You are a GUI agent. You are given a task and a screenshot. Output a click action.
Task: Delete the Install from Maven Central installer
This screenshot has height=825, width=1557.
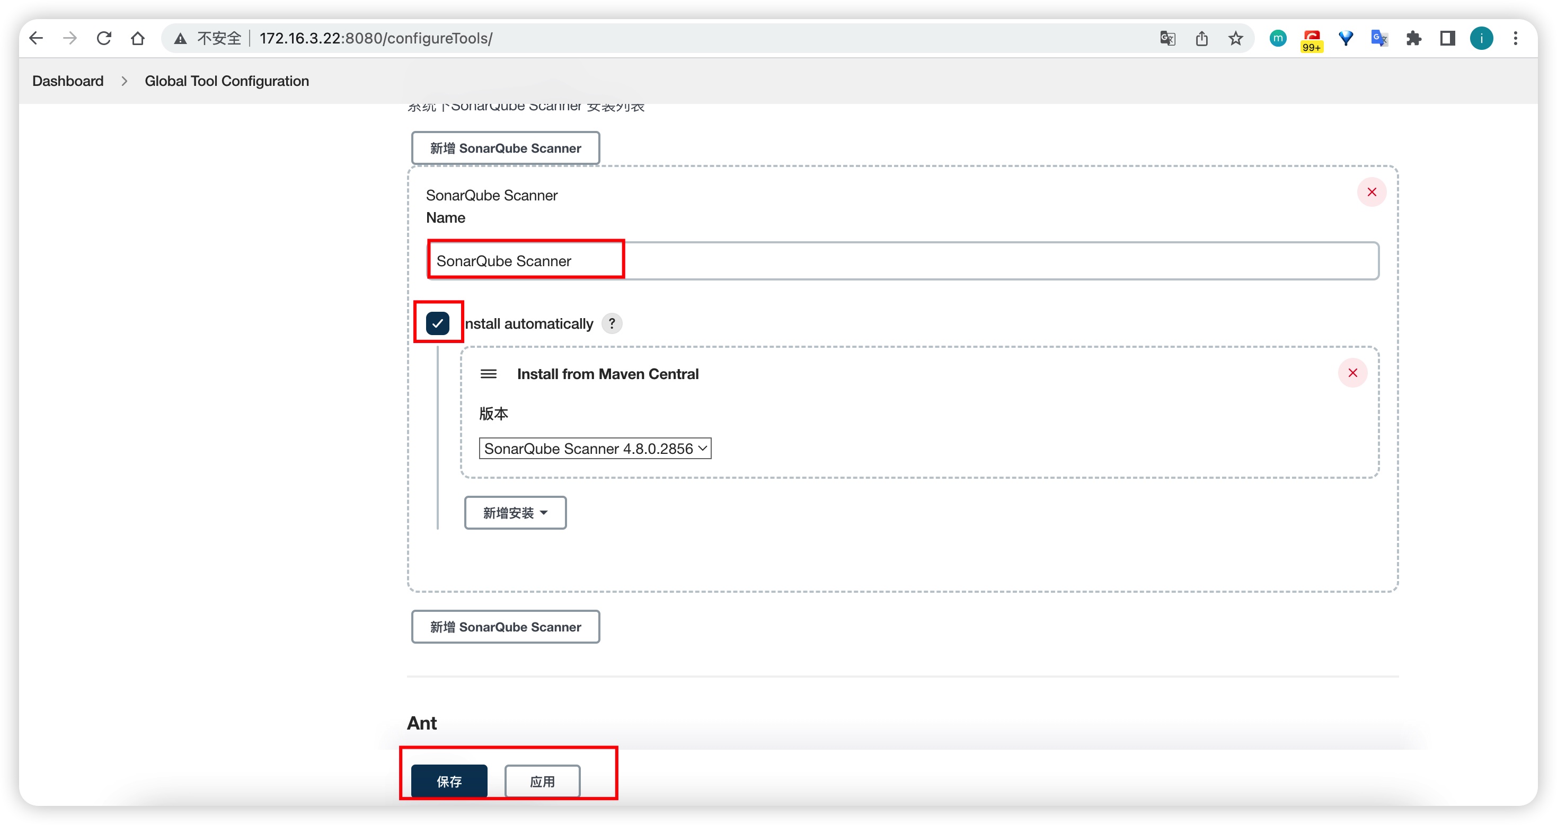pyautogui.click(x=1353, y=373)
